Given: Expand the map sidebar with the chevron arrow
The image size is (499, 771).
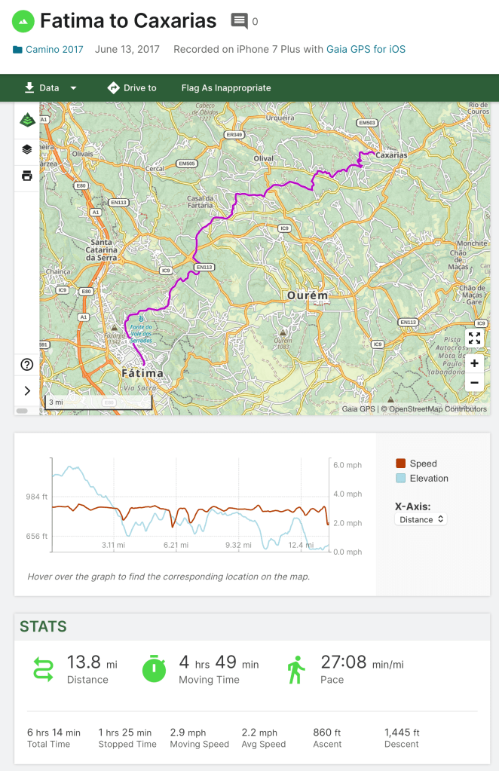Looking at the screenshot, I should (x=27, y=390).
